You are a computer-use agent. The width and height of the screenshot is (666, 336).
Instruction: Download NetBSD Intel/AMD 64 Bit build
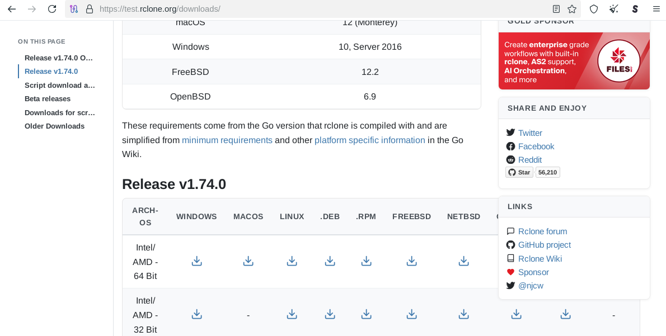[463, 261]
